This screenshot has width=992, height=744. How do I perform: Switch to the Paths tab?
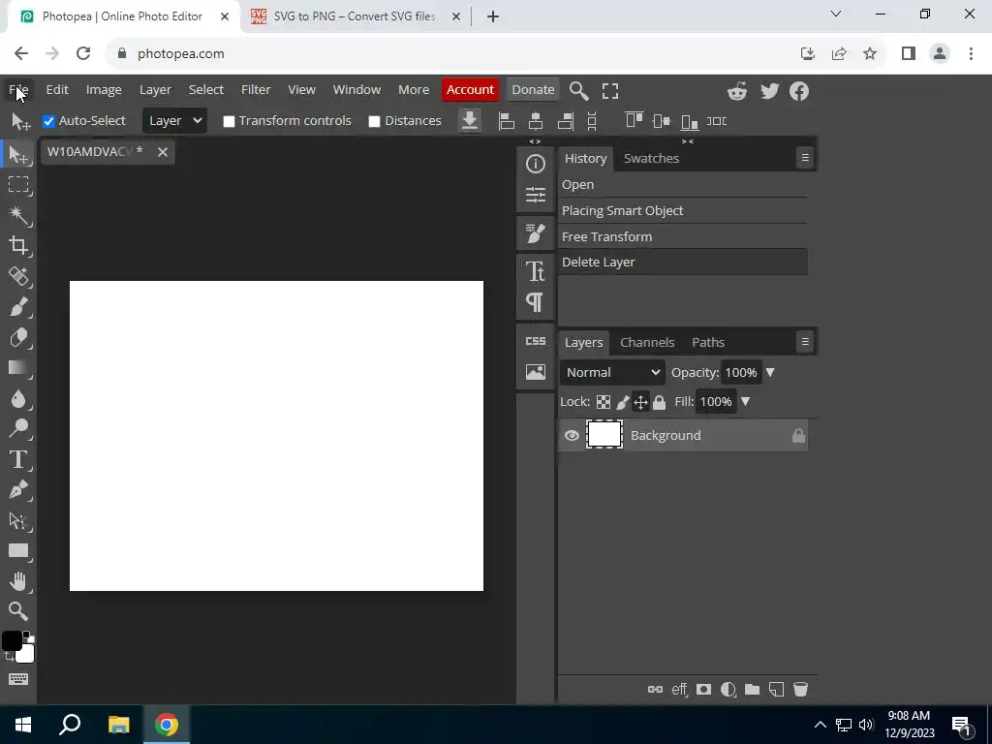[x=708, y=342]
